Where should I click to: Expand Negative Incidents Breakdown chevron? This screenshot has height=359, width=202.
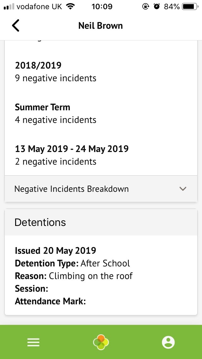183,189
